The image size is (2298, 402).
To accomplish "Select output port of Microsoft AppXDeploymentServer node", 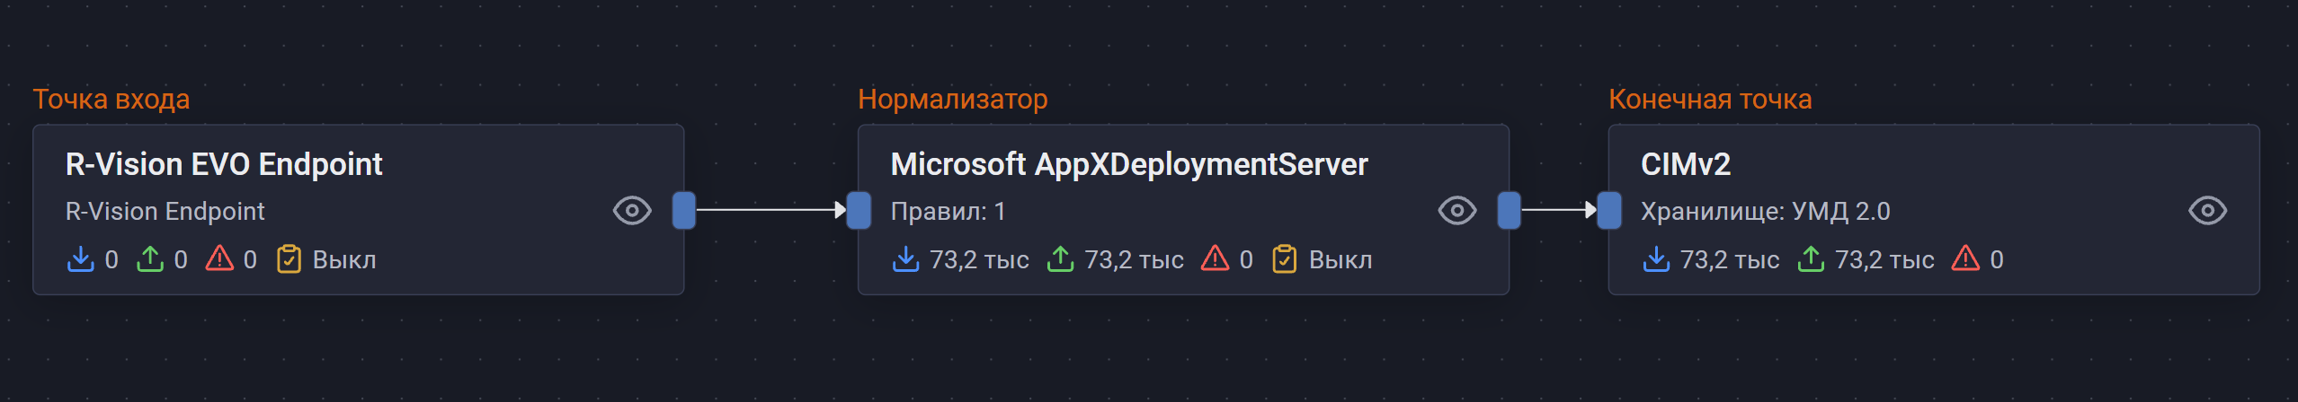I will point(1510,211).
